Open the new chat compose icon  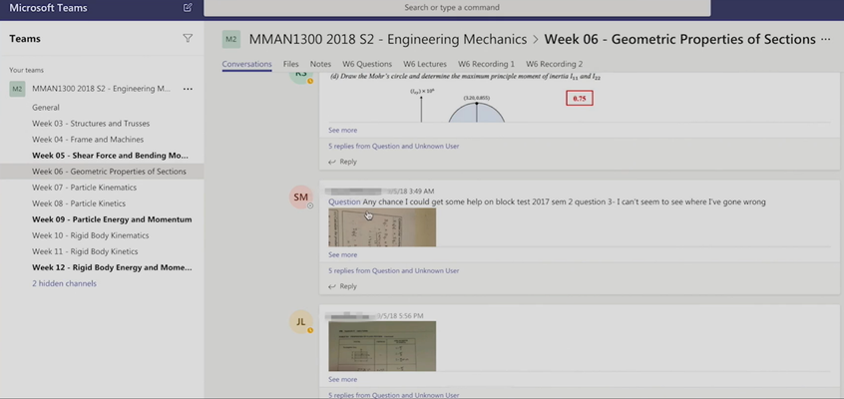coord(188,8)
